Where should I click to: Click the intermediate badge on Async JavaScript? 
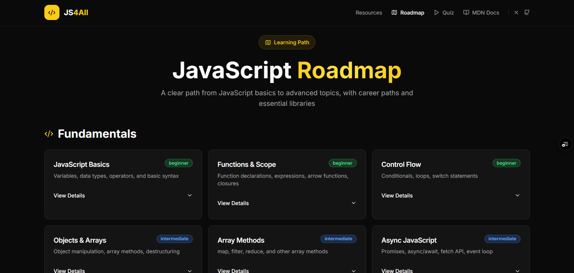point(502,239)
